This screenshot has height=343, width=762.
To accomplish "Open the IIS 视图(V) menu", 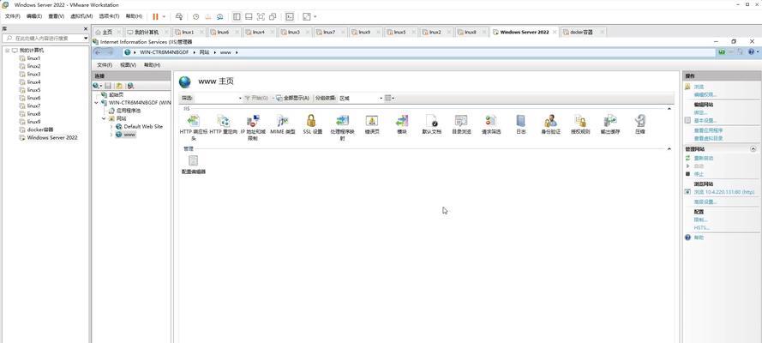I will [129, 64].
